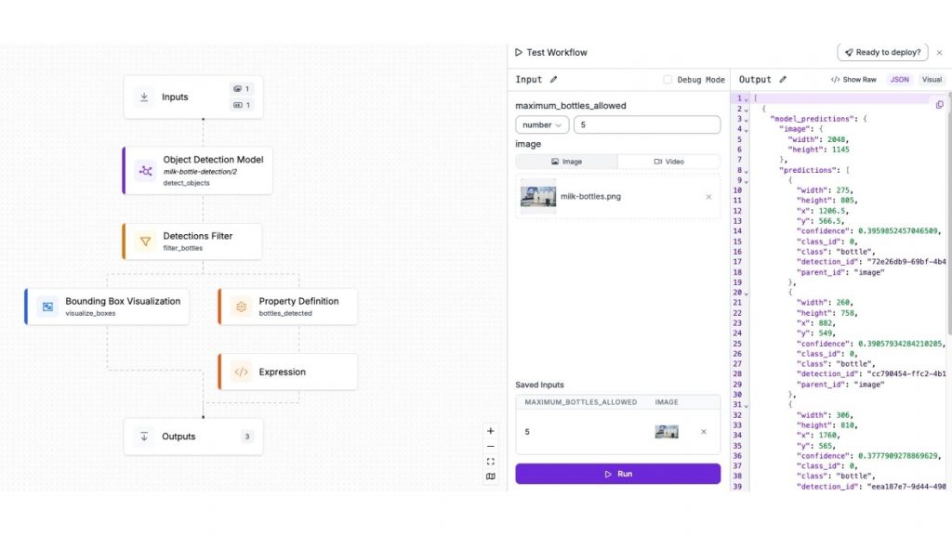Click the Bounding Box Visualization icon

pyautogui.click(x=48, y=306)
